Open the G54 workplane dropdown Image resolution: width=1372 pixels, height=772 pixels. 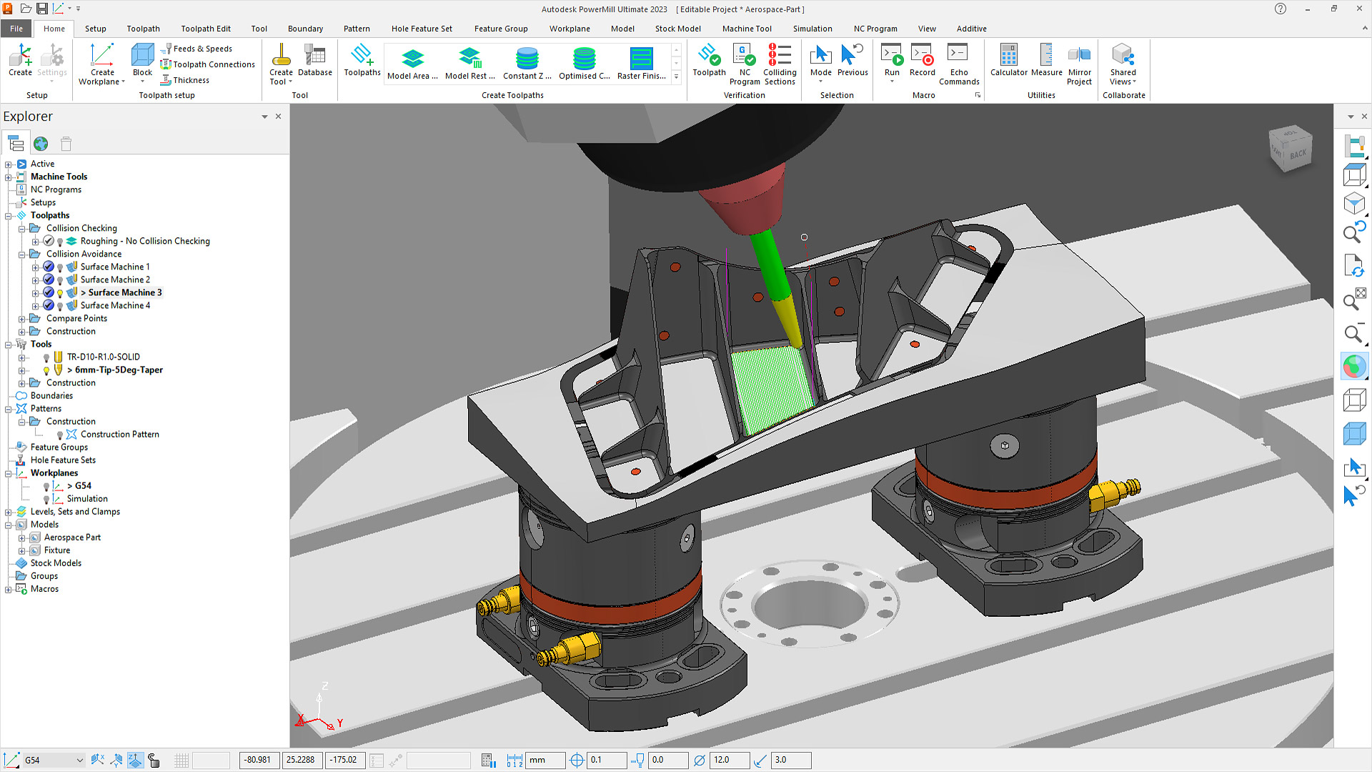[80, 760]
